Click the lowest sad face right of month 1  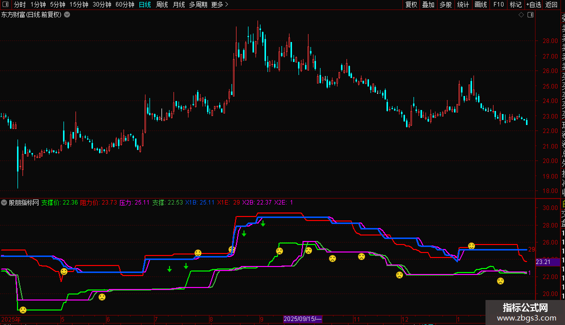tap(500, 281)
